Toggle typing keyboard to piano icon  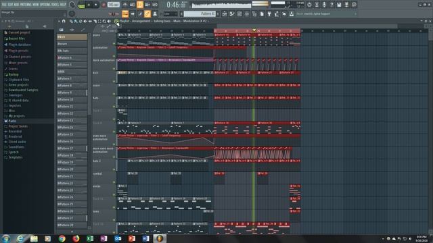(x=125, y=13)
